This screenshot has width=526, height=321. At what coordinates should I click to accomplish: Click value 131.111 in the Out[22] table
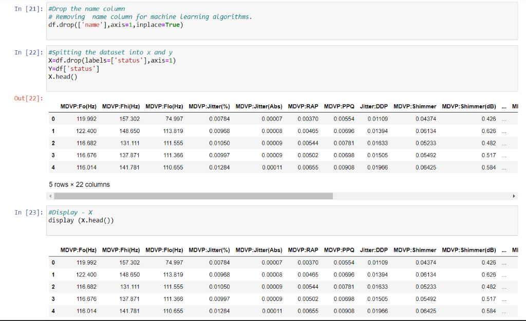click(x=130, y=143)
